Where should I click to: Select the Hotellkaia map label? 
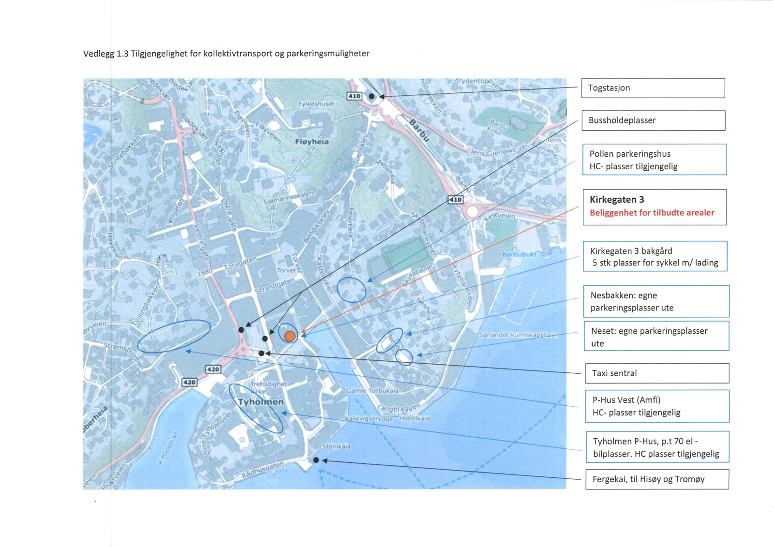[415, 418]
